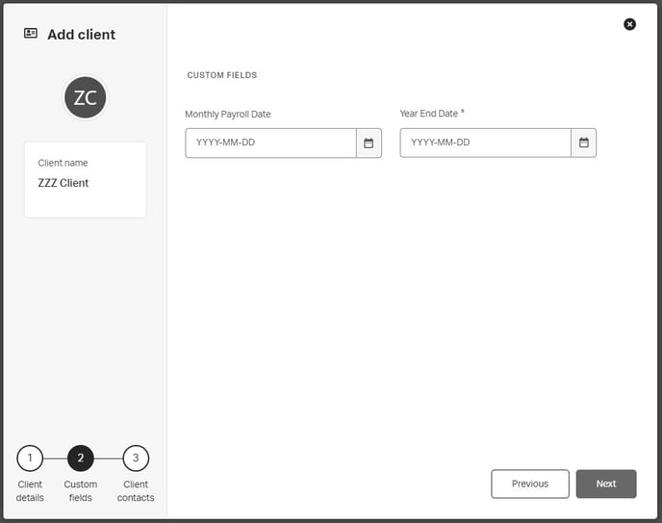The width and height of the screenshot is (662, 523).
Task: Go to step 1 circle
Action: pos(30,458)
